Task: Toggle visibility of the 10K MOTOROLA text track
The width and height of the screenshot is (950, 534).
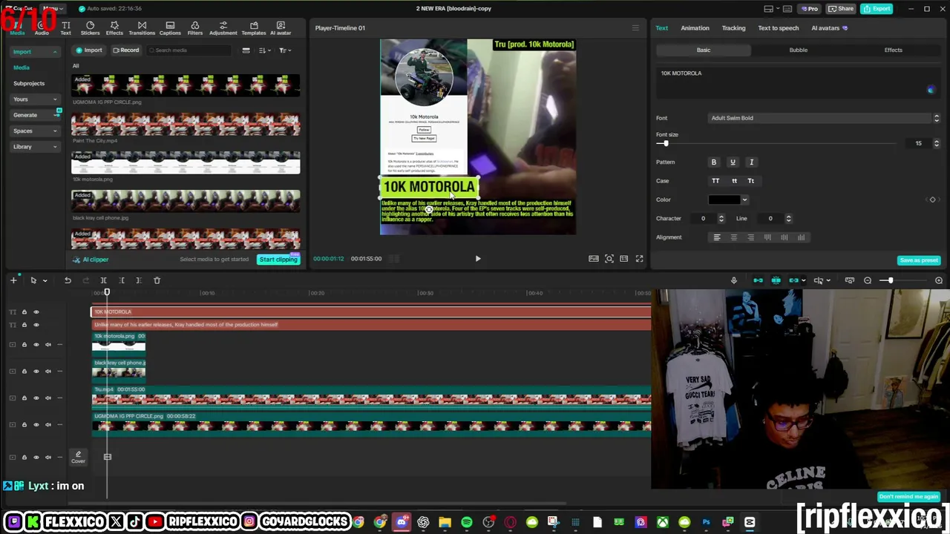Action: 36,312
